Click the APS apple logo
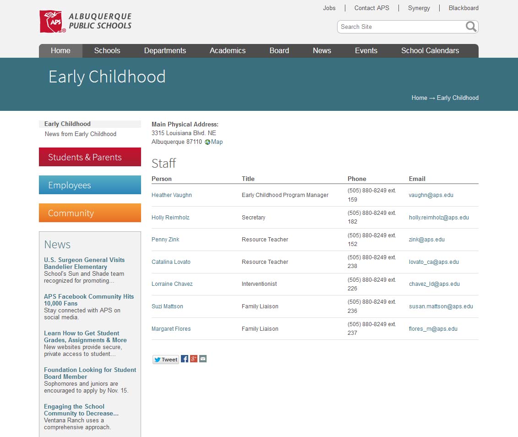Image resolution: width=518 pixels, height=437 pixels. point(52,22)
